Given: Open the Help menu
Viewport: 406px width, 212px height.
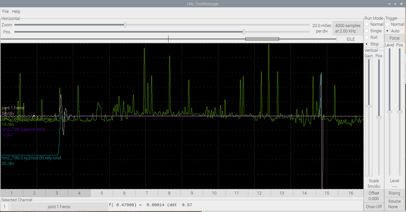Looking at the screenshot, I should (x=16, y=11).
